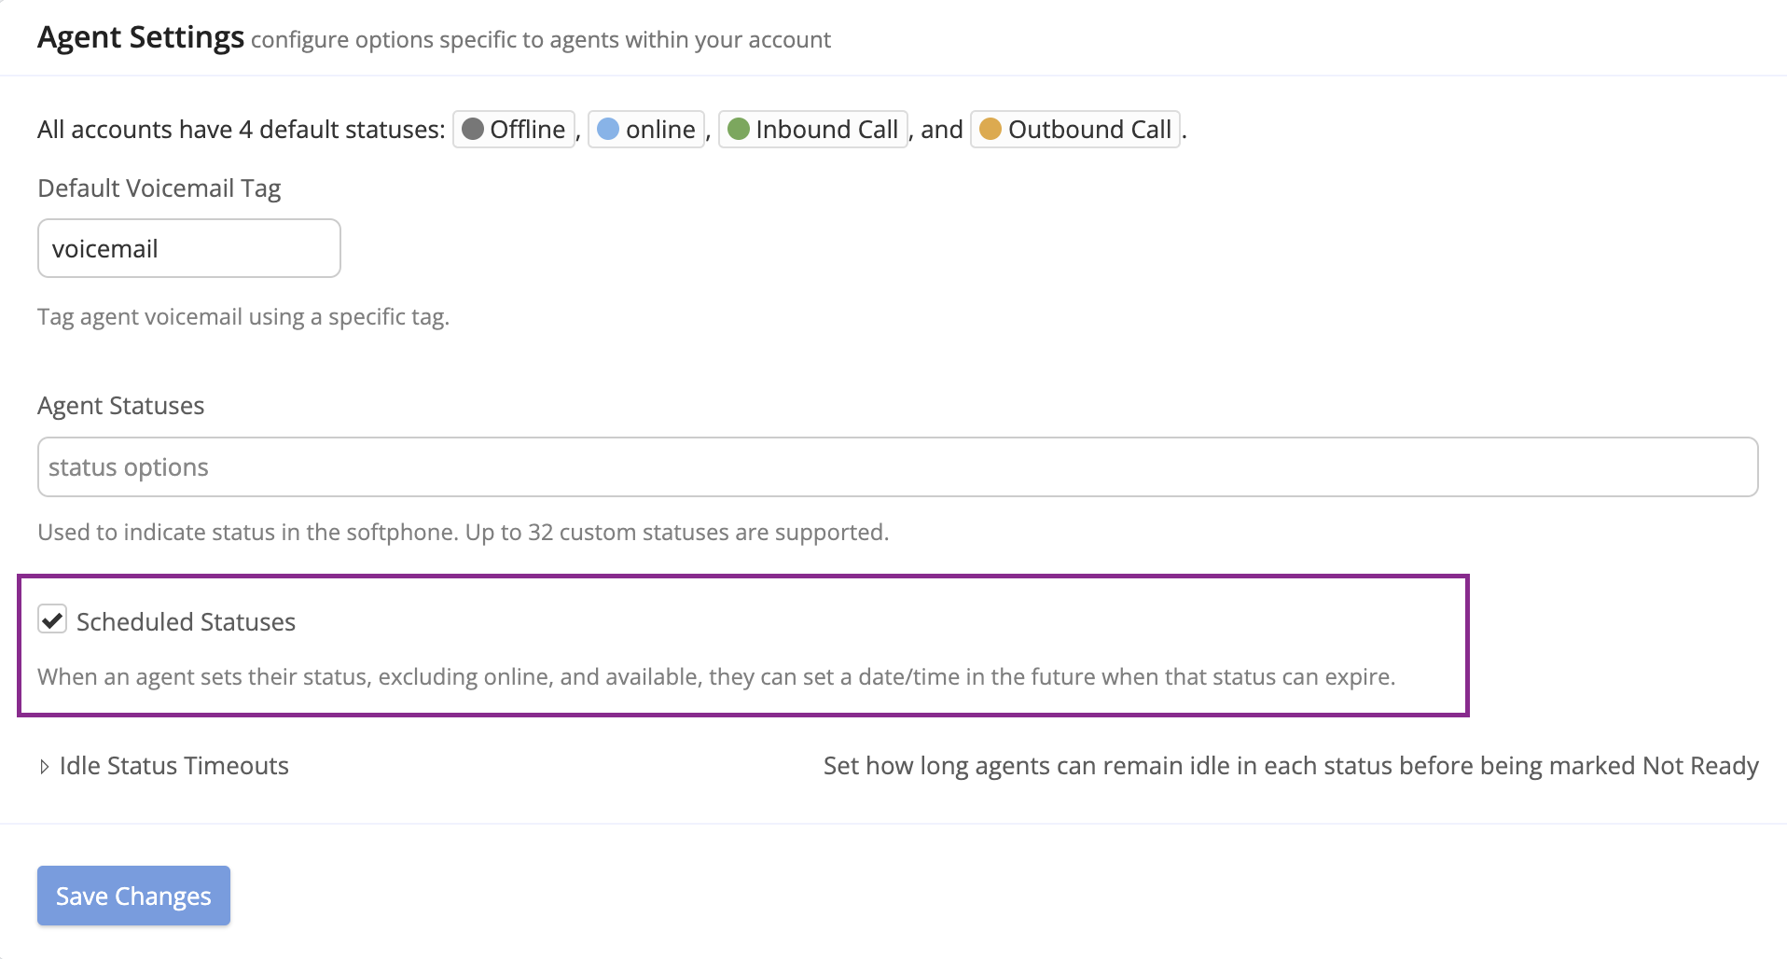Image resolution: width=1787 pixels, height=959 pixels.
Task: Open the Agent Statuses options field
Action: tap(897, 466)
